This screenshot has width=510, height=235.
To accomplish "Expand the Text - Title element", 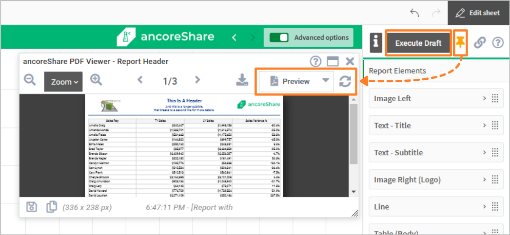I will (484, 126).
